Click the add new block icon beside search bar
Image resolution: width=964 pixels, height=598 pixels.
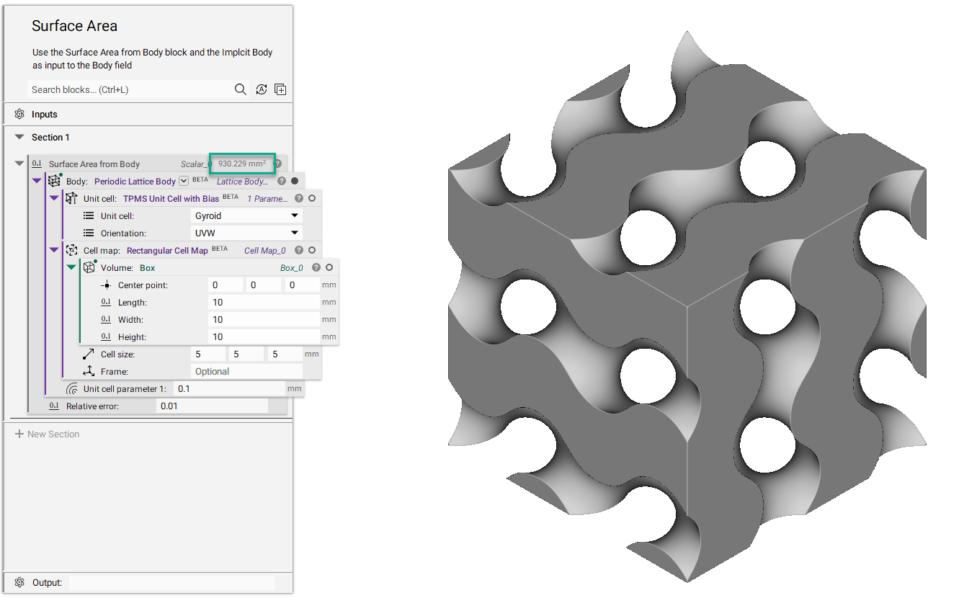[280, 89]
